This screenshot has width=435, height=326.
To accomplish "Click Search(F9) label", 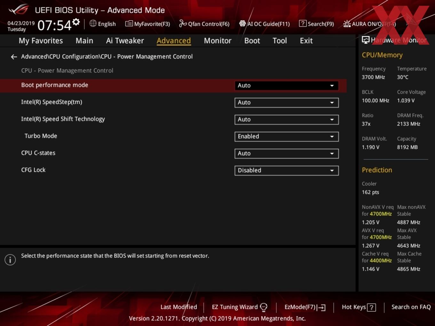I will click(321, 24).
